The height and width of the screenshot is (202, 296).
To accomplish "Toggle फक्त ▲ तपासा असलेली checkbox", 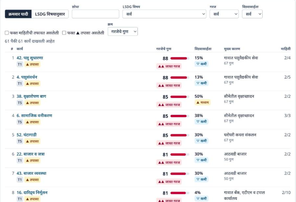I will click(x=64, y=33).
